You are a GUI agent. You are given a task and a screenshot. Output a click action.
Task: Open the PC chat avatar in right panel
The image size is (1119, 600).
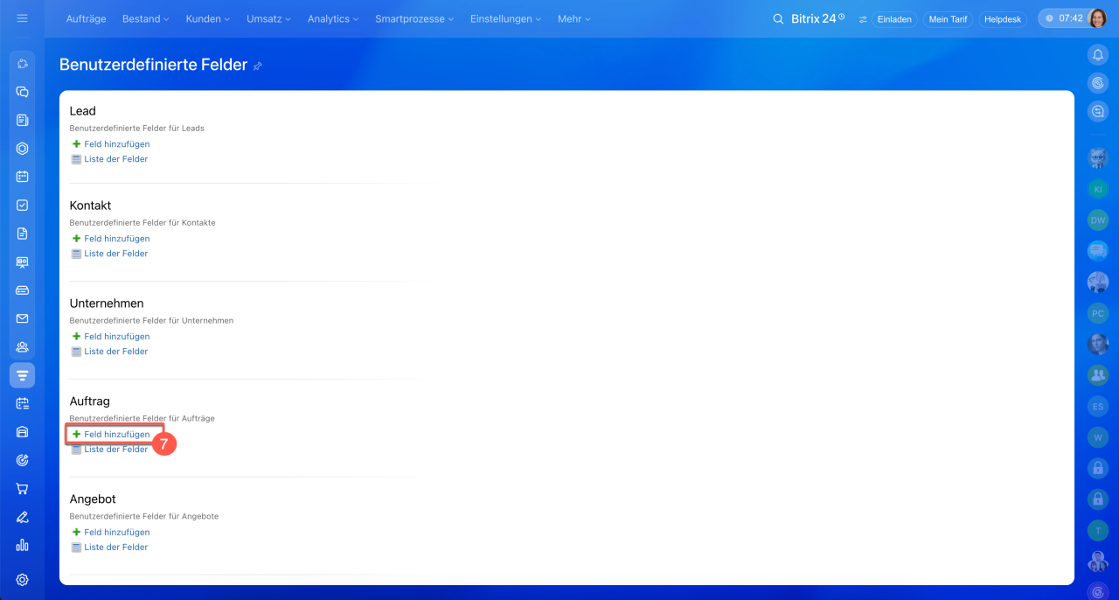(x=1098, y=313)
